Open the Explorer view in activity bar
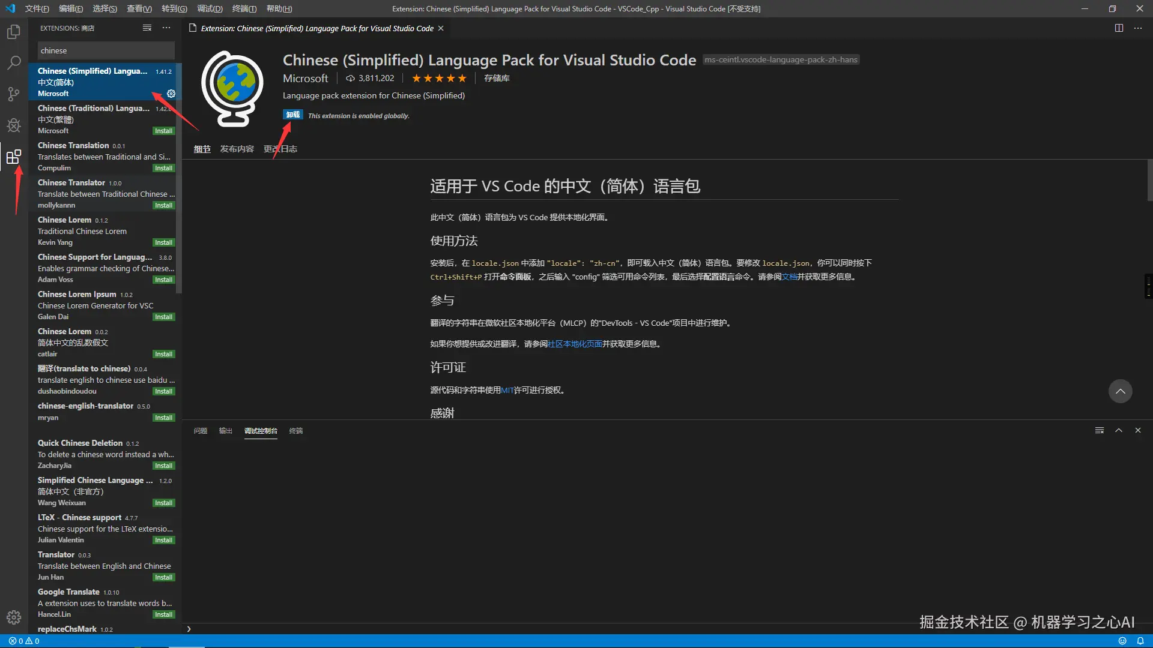The image size is (1153, 648). pyautogui.click(x=13, y=32)
